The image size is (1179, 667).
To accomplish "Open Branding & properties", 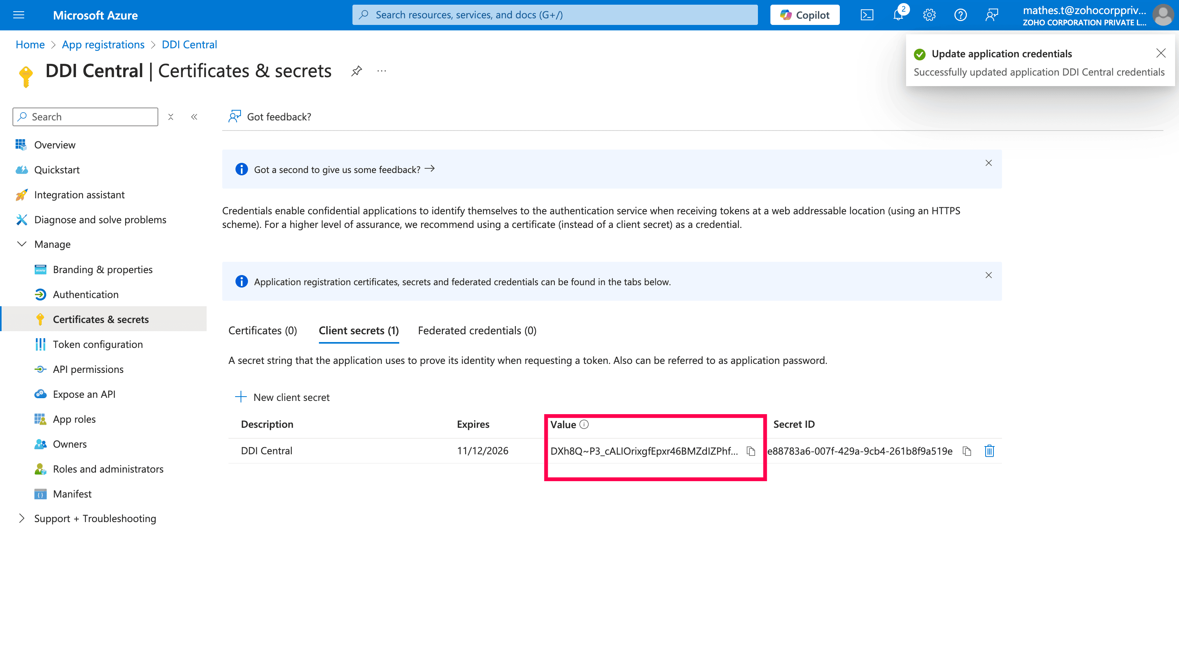I will 103,269.
